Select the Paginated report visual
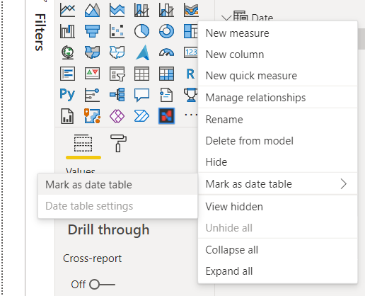The image size is (365, 296). click(x=67, y=116)
